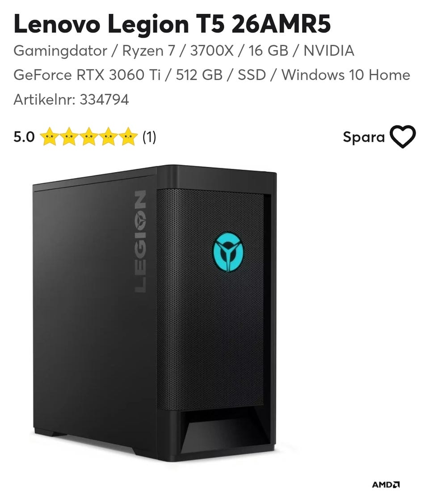
Task: Click the glowing blue Legion emblem
Action: pos(228,252)
